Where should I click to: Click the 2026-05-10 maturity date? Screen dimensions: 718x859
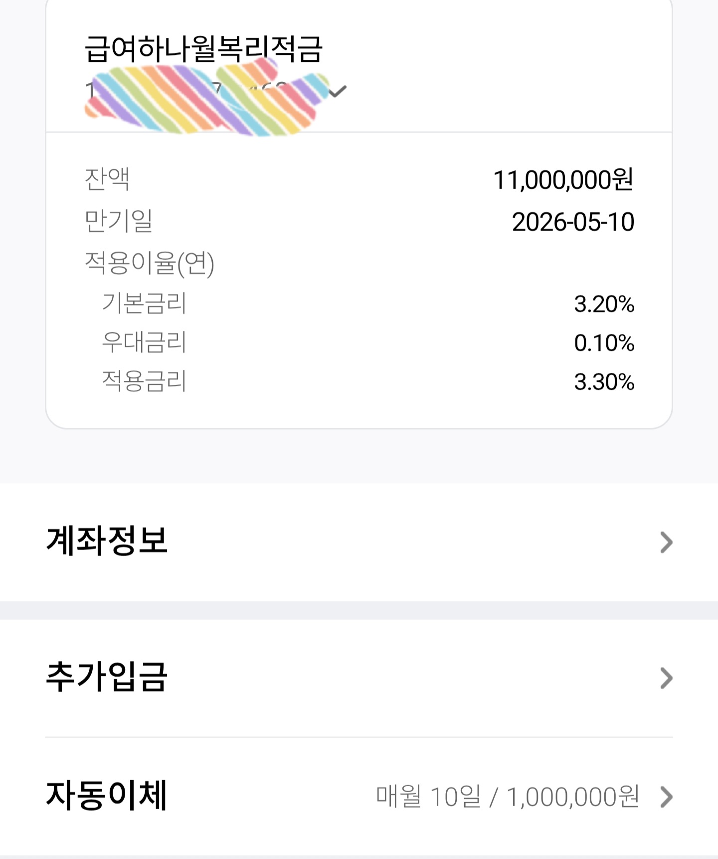(x=573, y=222)
